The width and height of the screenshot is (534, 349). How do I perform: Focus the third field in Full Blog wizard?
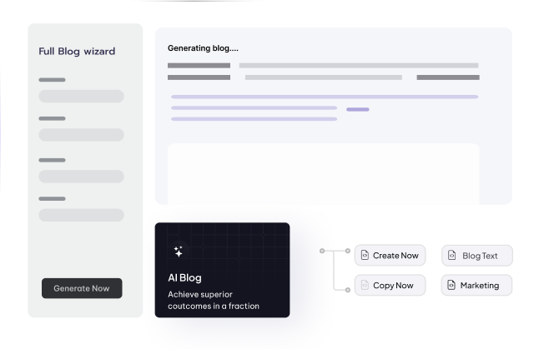(81, 176)
